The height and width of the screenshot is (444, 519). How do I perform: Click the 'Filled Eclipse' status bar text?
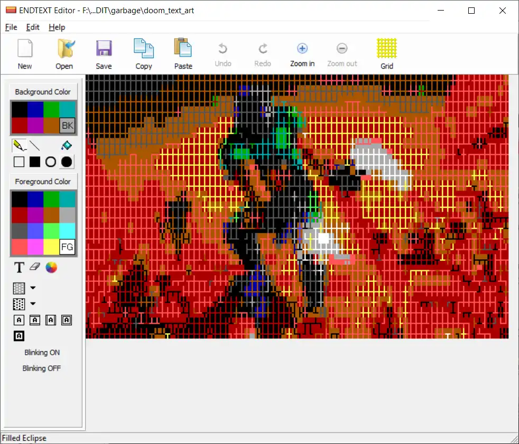click(x=24, y=438)
